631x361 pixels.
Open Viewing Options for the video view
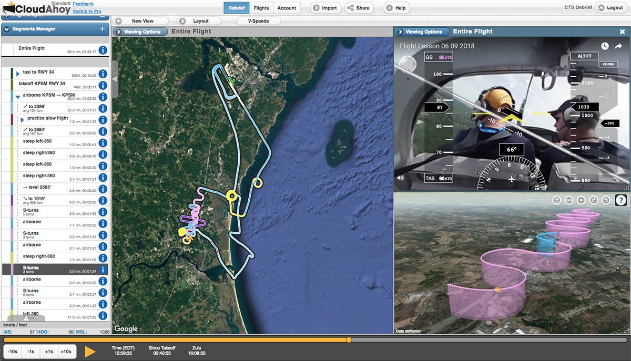pos(422,32)
